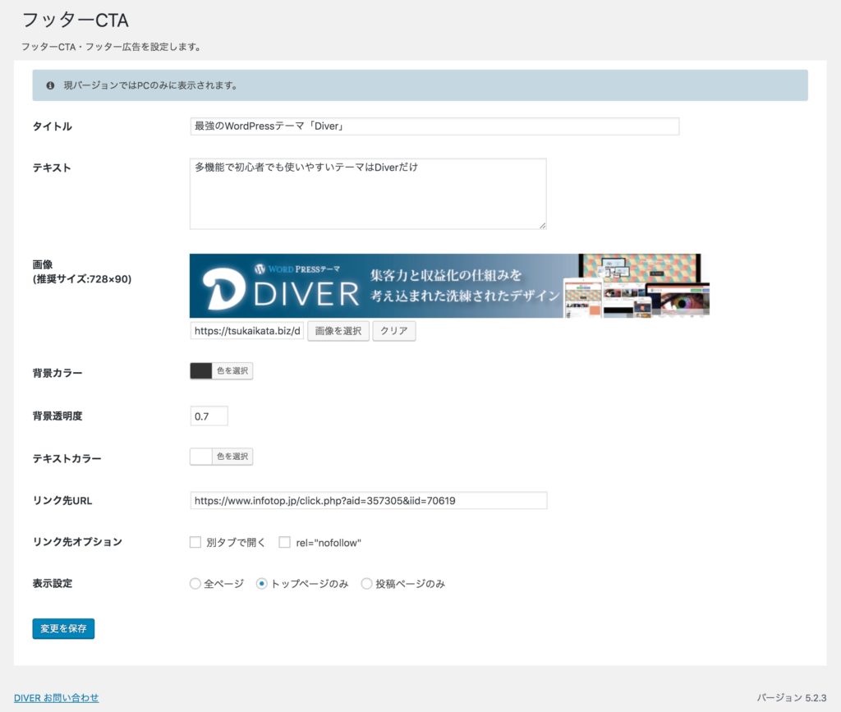This screenshot has height=712, width=841.
Task: Click the 背景透明度 field showing 0.7
Action: [209, 416]
